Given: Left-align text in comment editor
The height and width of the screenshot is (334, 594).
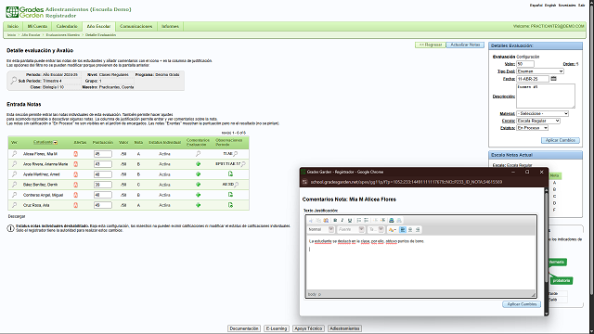Looking at the screenshot, I should point(403,229).
